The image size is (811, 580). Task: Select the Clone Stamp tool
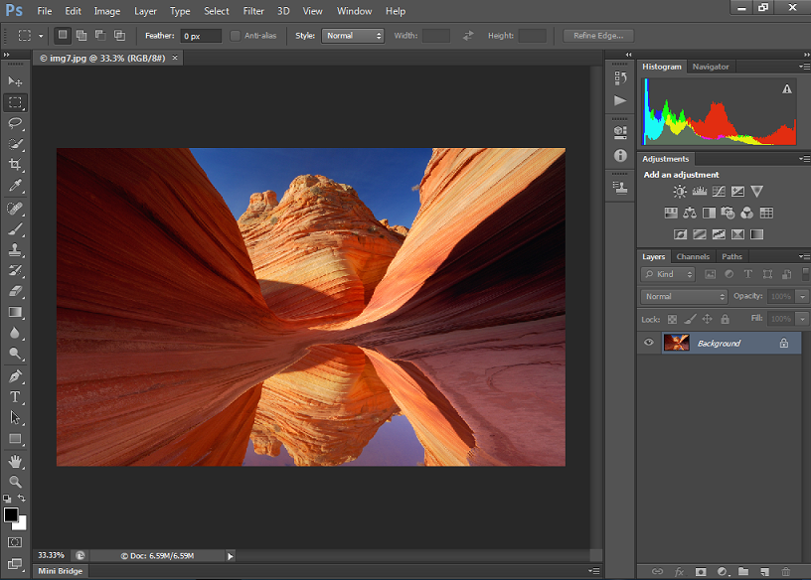(14, 250)
